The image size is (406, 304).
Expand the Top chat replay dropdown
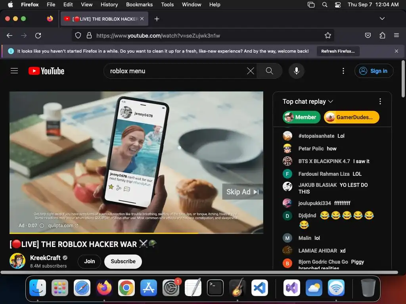pyautogui.click(x=308, y=101)
